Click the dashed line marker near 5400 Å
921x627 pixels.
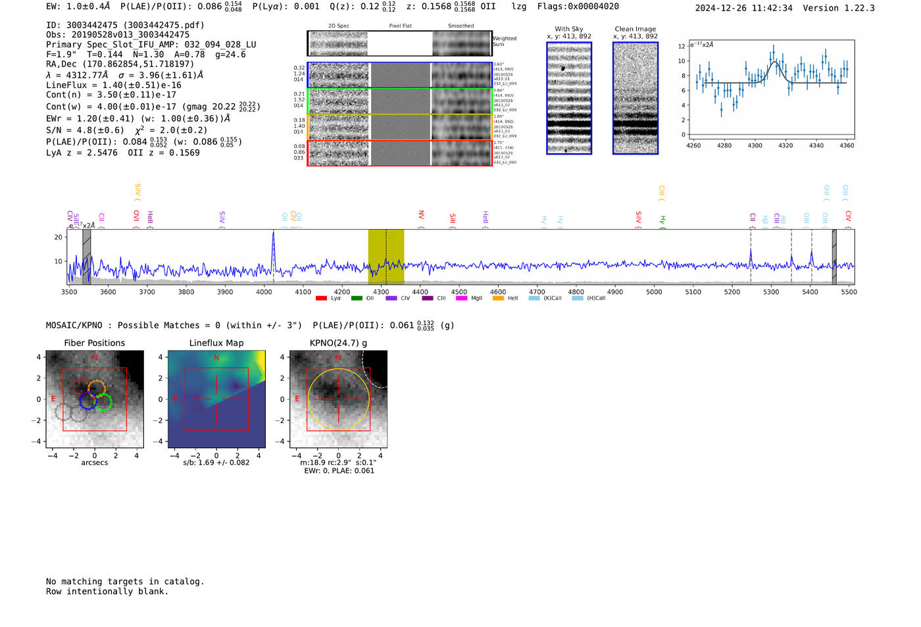pyautogui.click(x=811, y=257)
